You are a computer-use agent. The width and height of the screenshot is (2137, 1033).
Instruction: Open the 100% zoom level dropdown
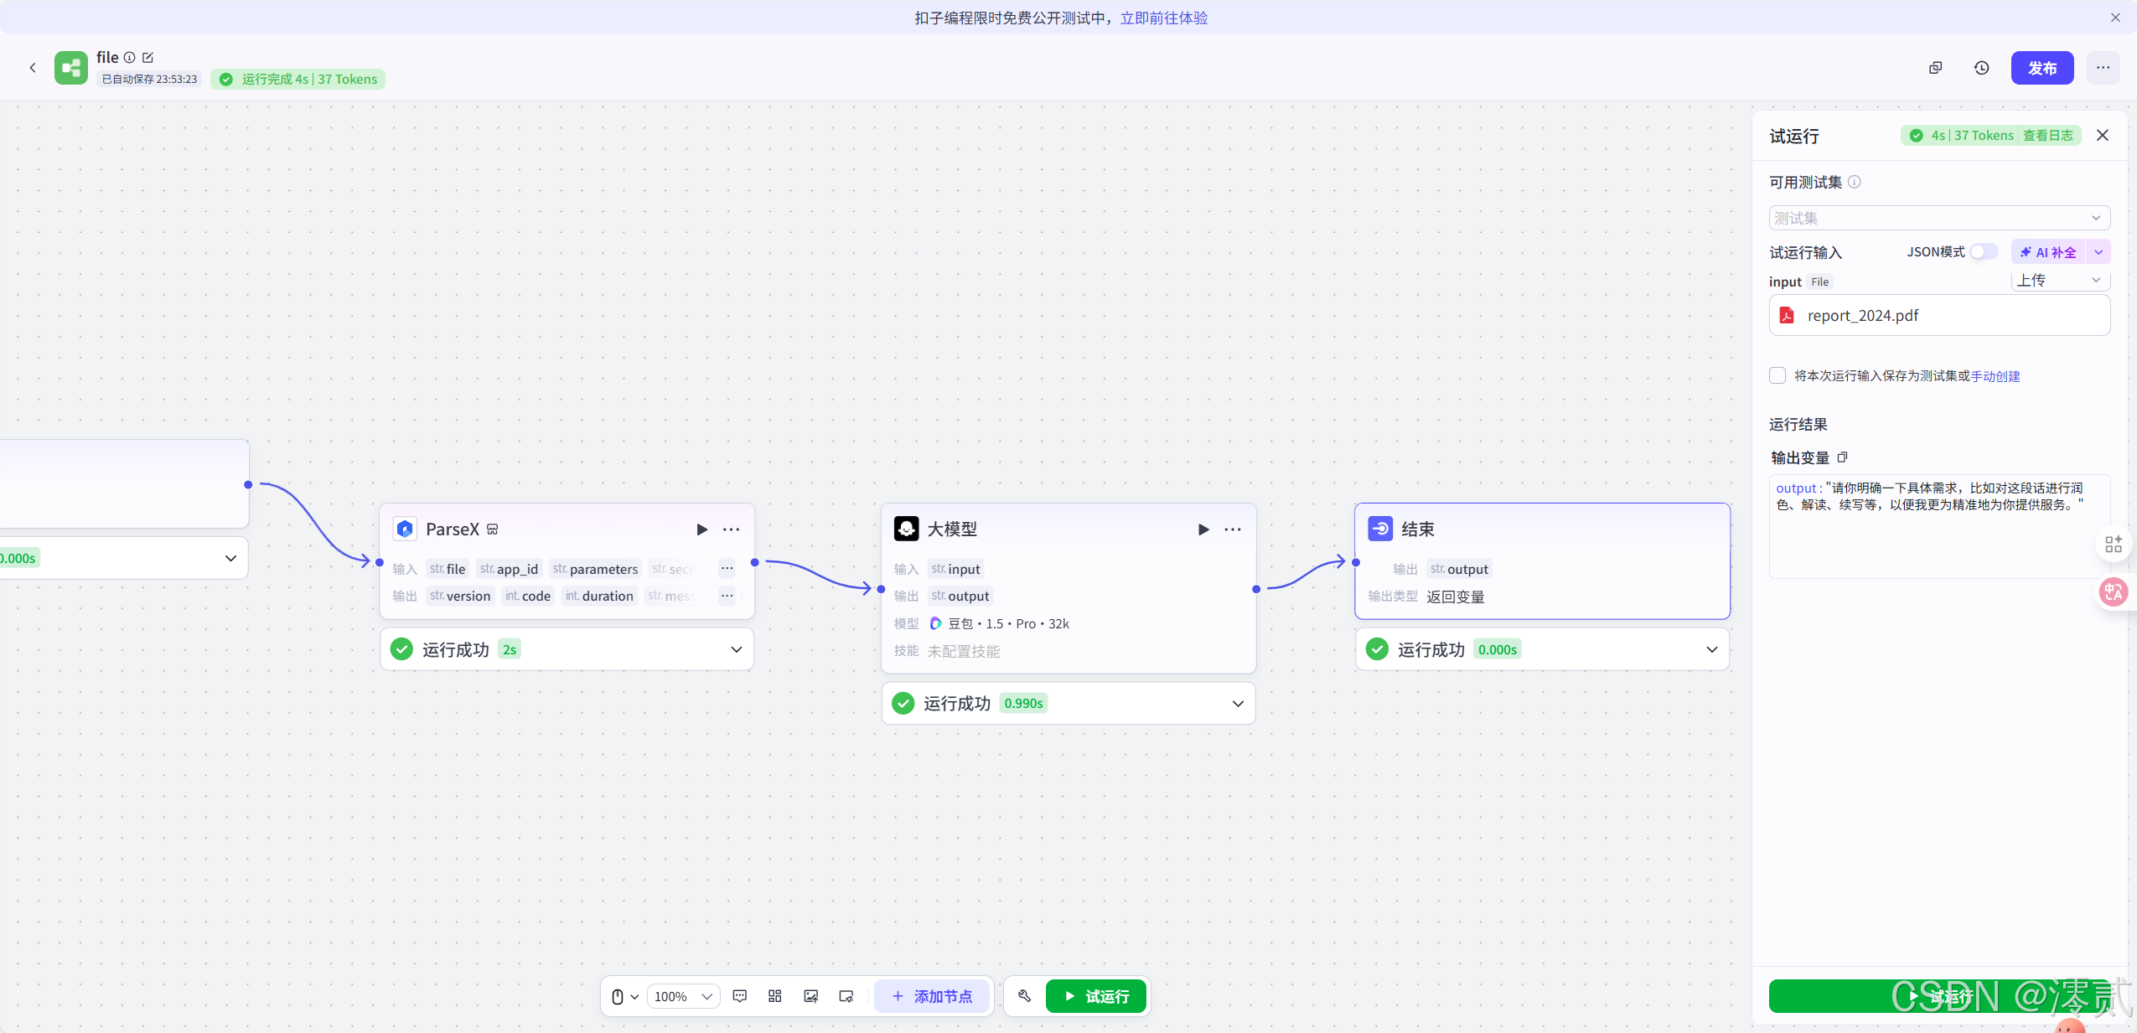point(683,996)
